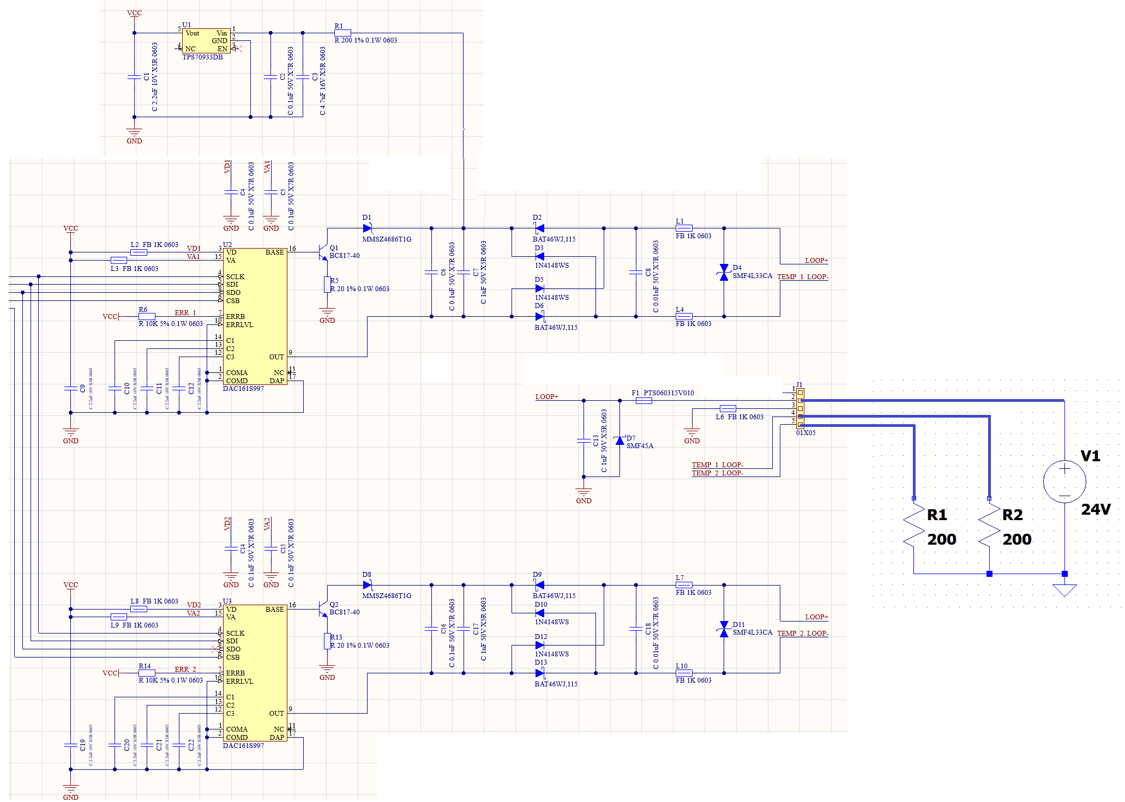Click Schottky diode D9 BAT46WJ,115
Viewport: 1125px width, 802px height.
[539, 585]
